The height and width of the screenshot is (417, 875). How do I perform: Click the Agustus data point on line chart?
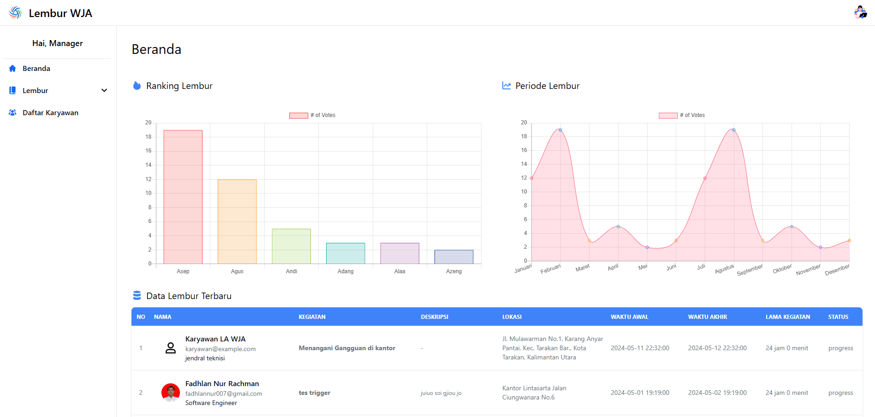733,130
